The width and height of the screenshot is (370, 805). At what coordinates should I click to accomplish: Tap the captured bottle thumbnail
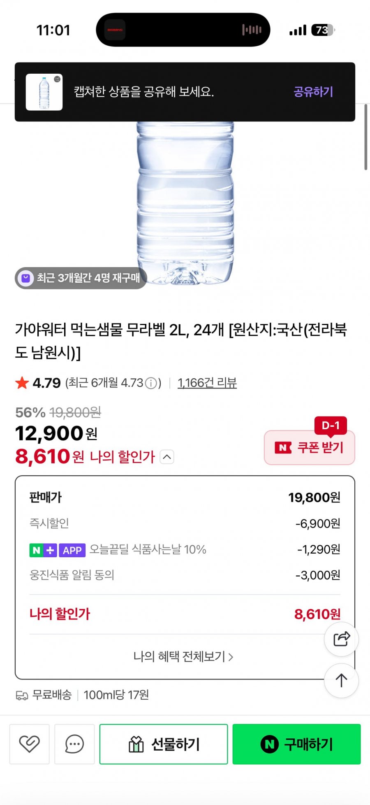tap(44, 92)
